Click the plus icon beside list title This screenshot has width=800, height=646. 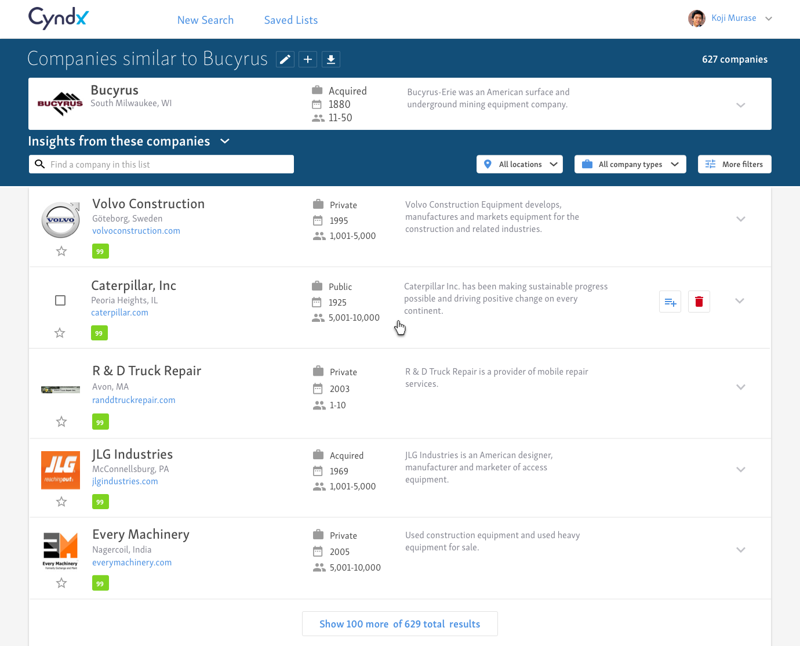308,59
